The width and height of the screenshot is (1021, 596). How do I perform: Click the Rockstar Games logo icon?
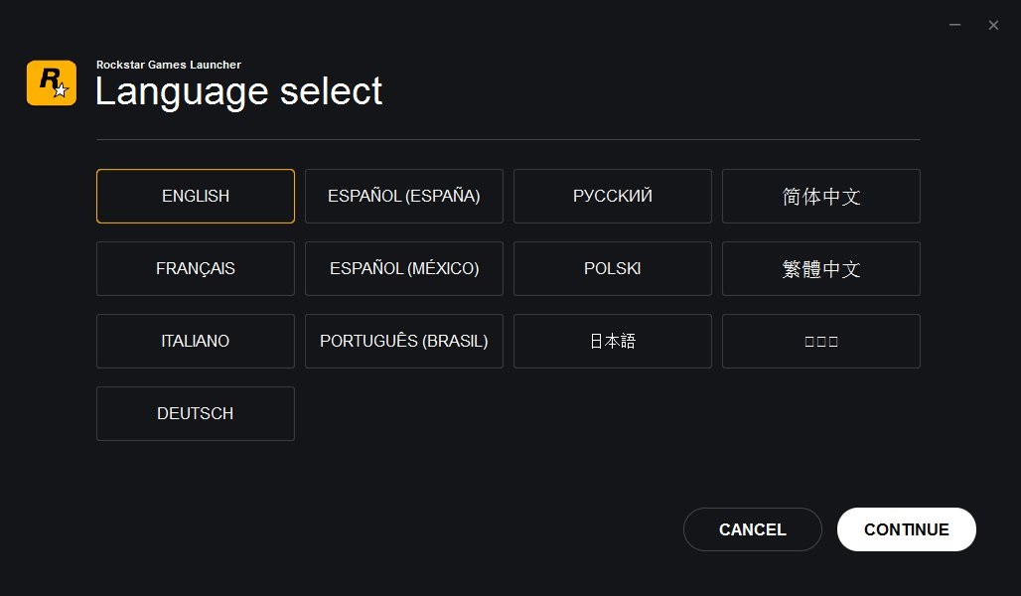tap(51, 83)
